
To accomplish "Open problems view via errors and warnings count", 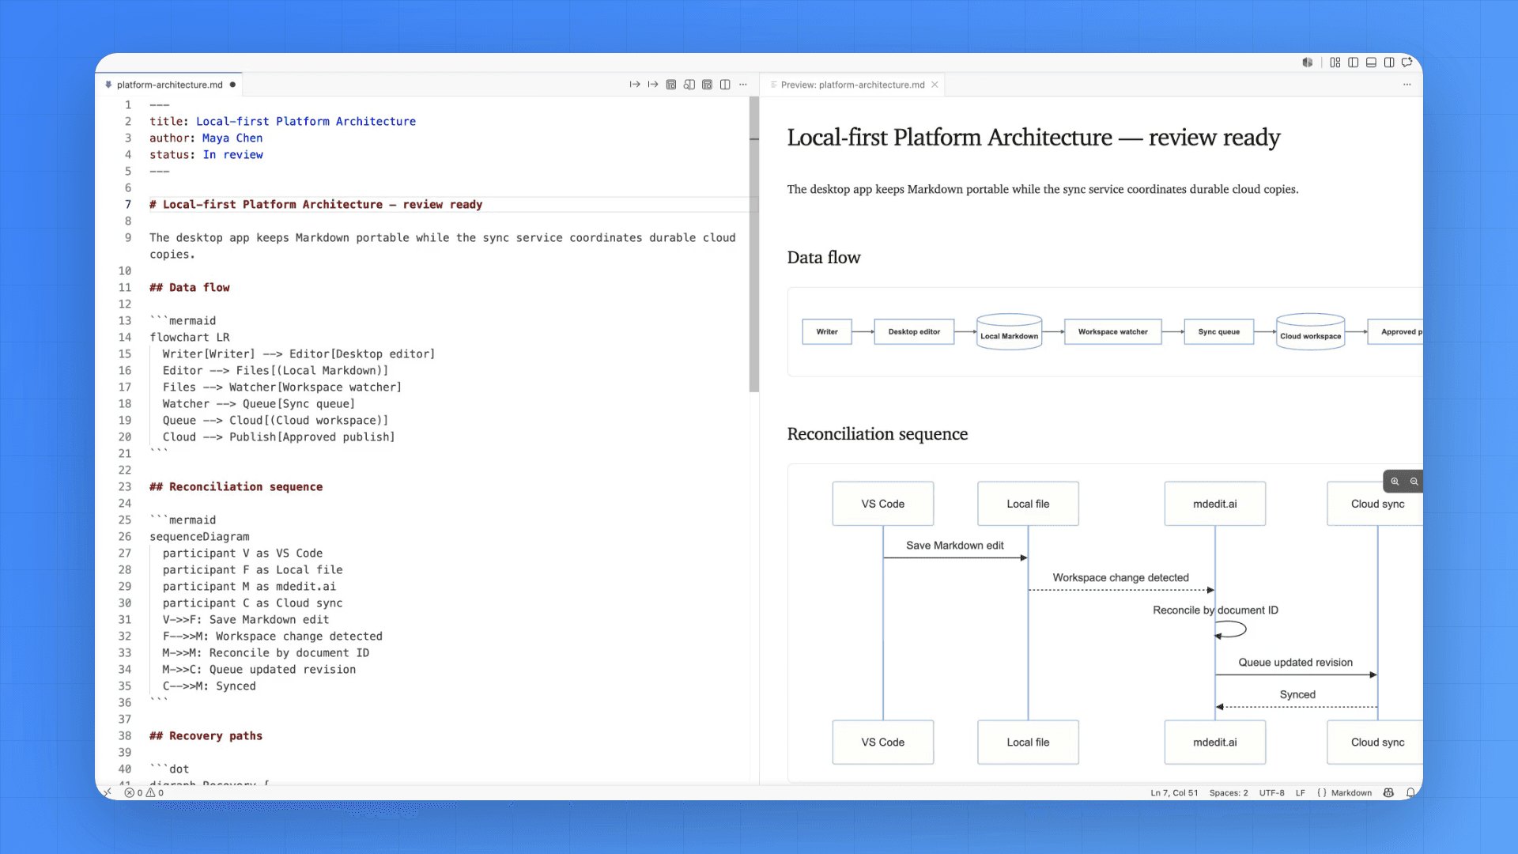I will 144,792.
